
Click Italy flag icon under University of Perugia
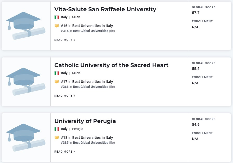[57, 129]
